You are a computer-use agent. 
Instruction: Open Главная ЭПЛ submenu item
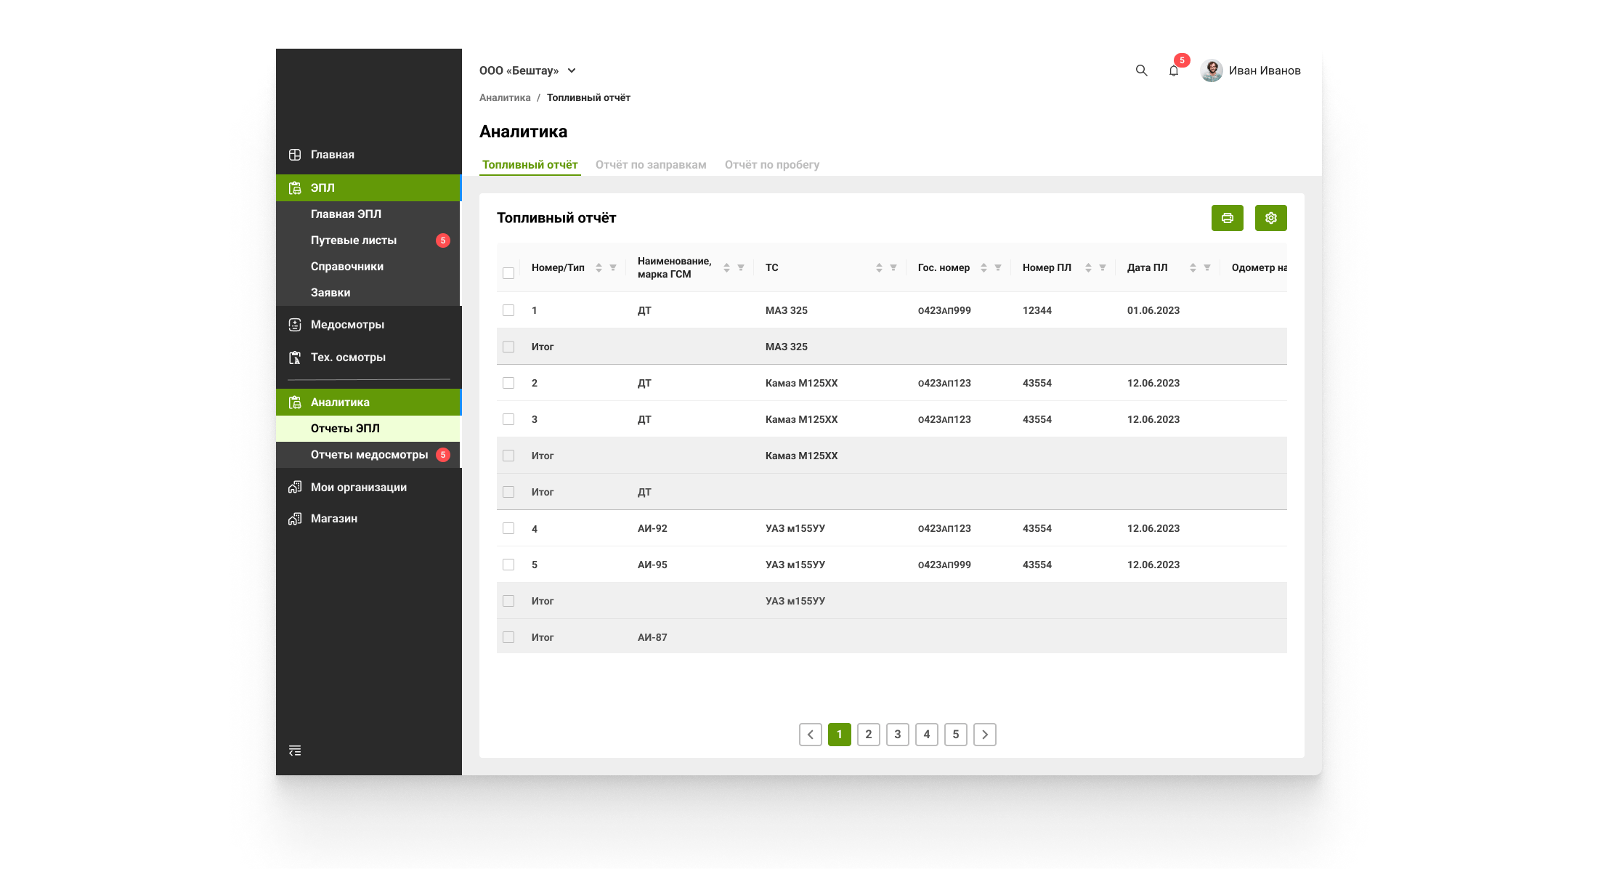(368, 214)
